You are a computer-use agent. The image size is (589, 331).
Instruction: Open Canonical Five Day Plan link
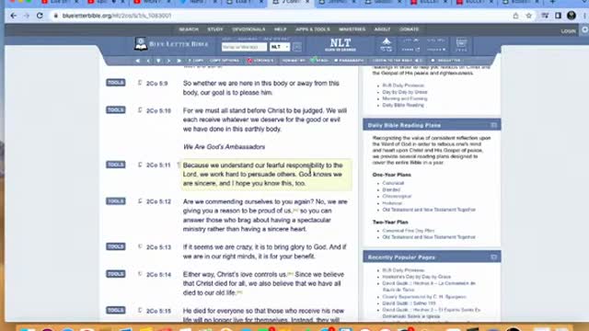(409, 231)
